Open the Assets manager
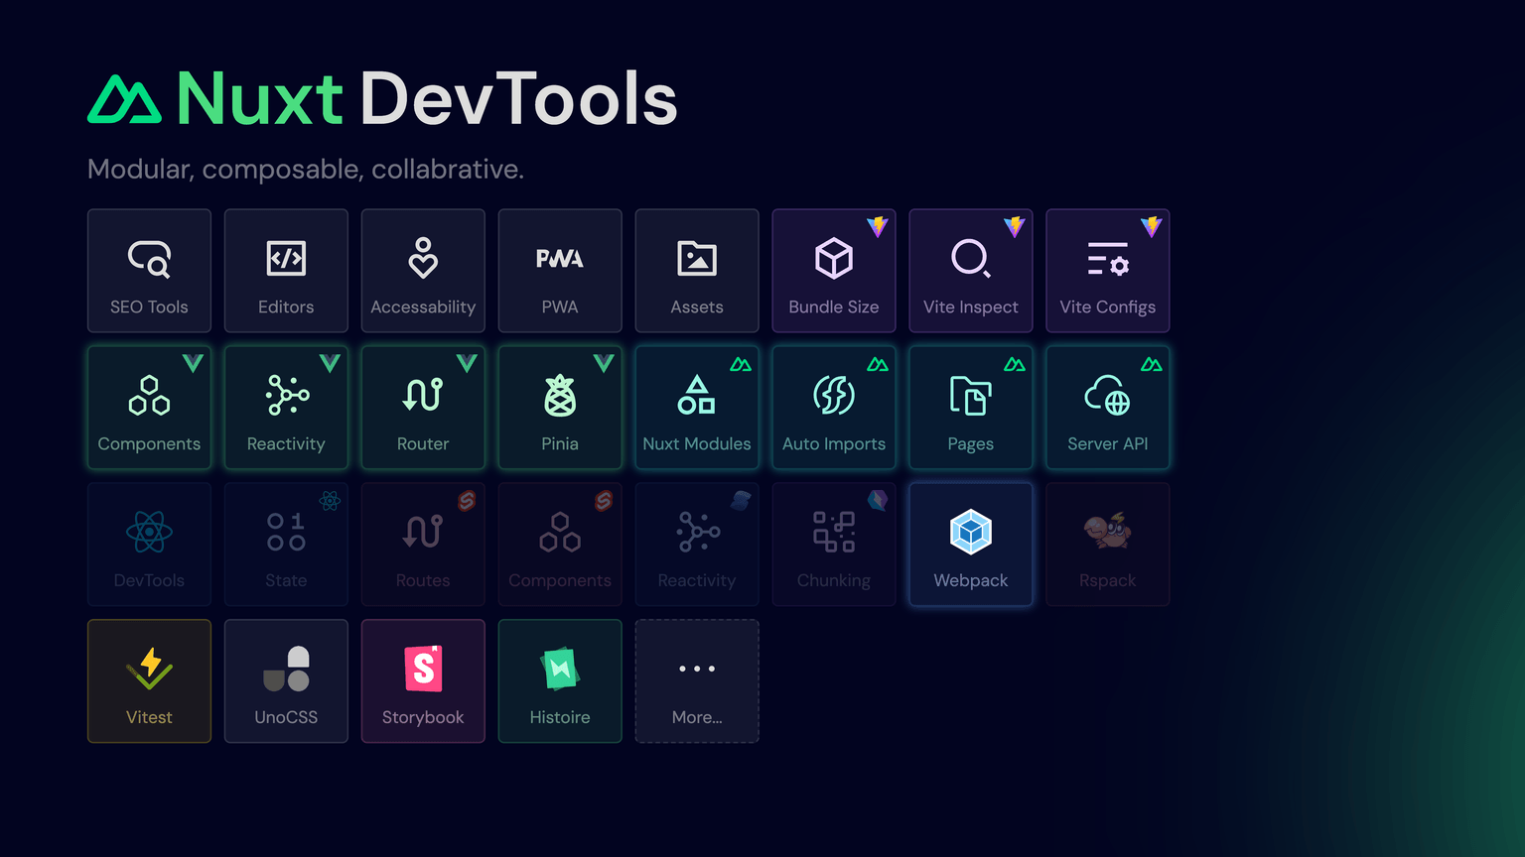Screen dimensions: 1525x857 pyautogui.click(x=697, y=270)
